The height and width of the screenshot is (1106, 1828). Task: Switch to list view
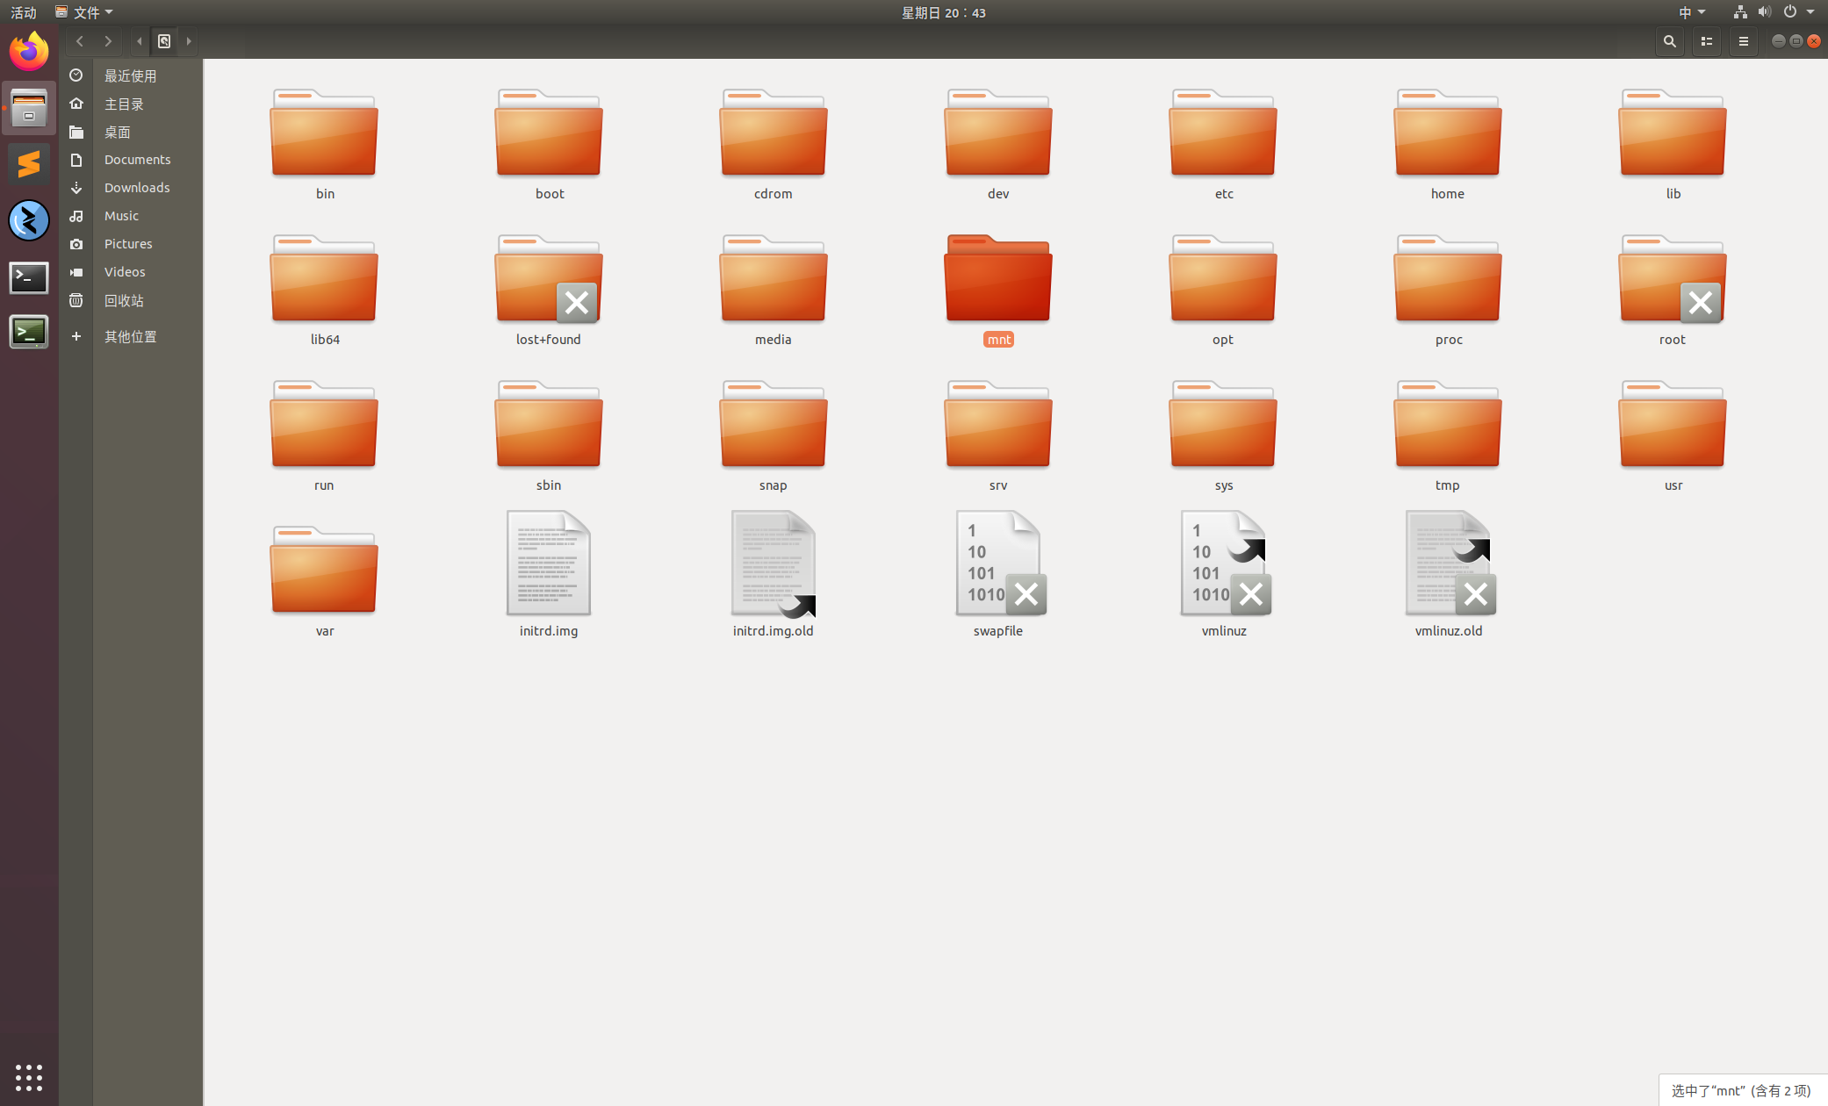coord(1707,41)
